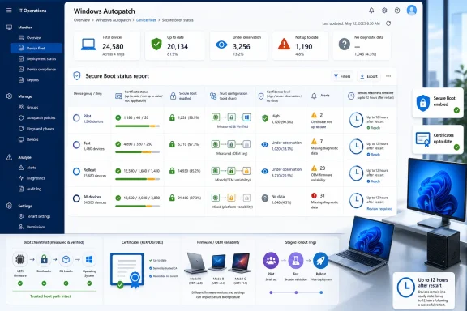Select the Test ring radio circle
Viewport: 467px width, 311px height.
[76, 145]
